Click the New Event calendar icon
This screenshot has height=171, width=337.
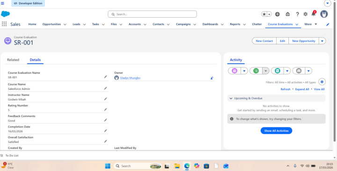click(x=234, y=71)
